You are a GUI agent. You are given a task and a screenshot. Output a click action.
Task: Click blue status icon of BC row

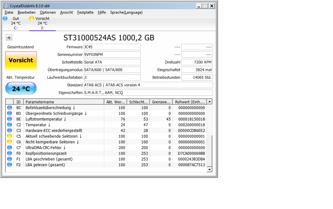click(x=10, y=108)
